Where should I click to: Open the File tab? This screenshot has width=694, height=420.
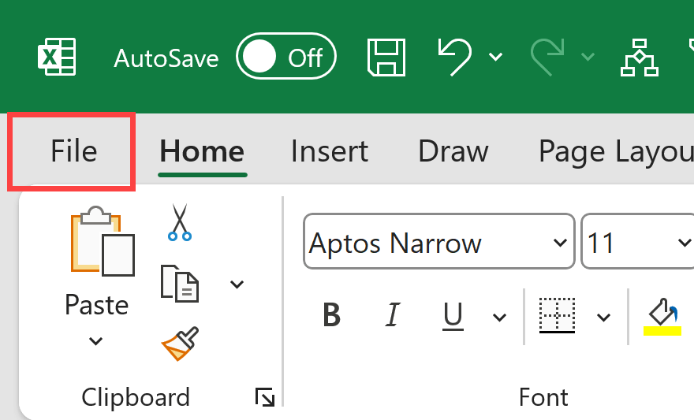(x=73, y=151)
